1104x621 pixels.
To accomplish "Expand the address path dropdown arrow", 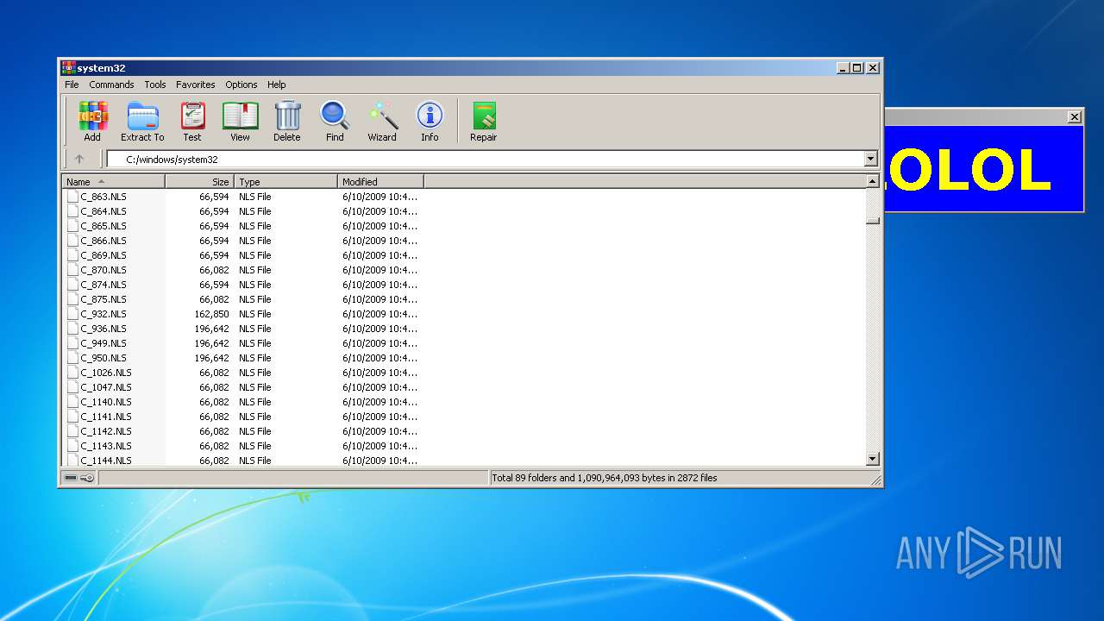I will (870, 159).
